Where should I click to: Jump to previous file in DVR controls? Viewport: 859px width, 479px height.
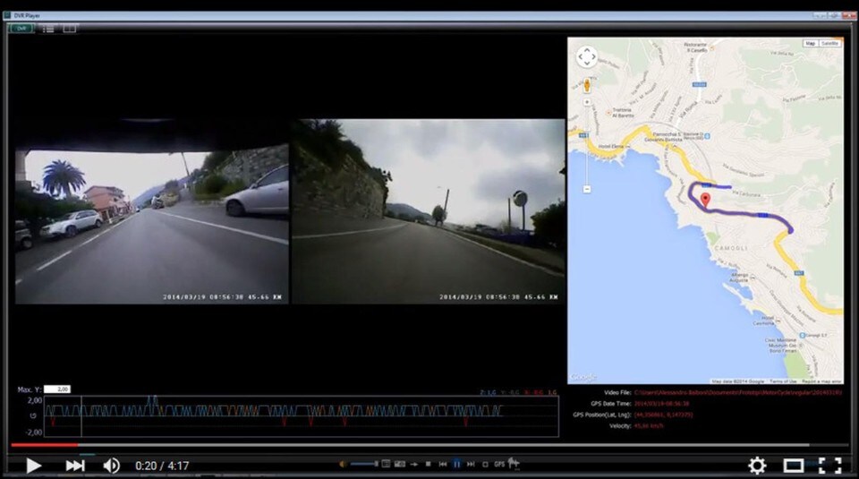(442, 464)
